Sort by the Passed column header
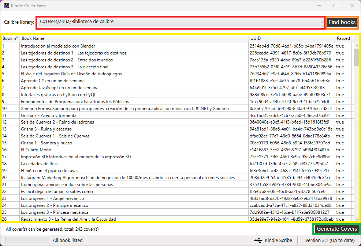Image resolution: width=361 pixels, height=246 pixels. 343,38
